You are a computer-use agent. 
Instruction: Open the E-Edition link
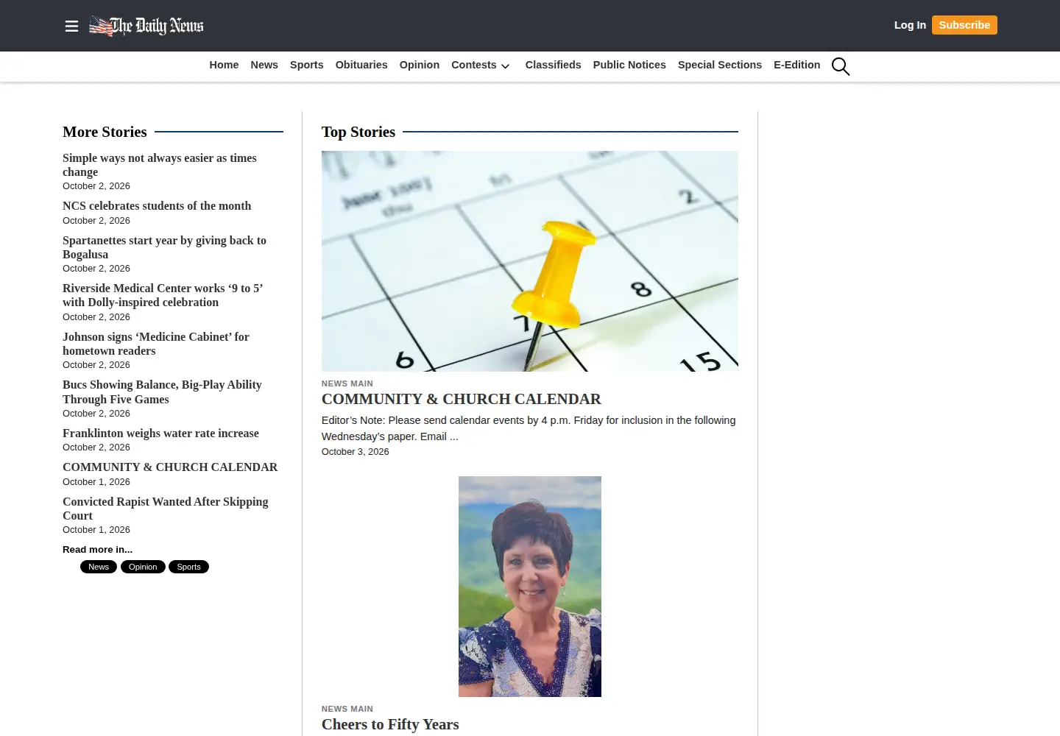click(x=797, y=65)
